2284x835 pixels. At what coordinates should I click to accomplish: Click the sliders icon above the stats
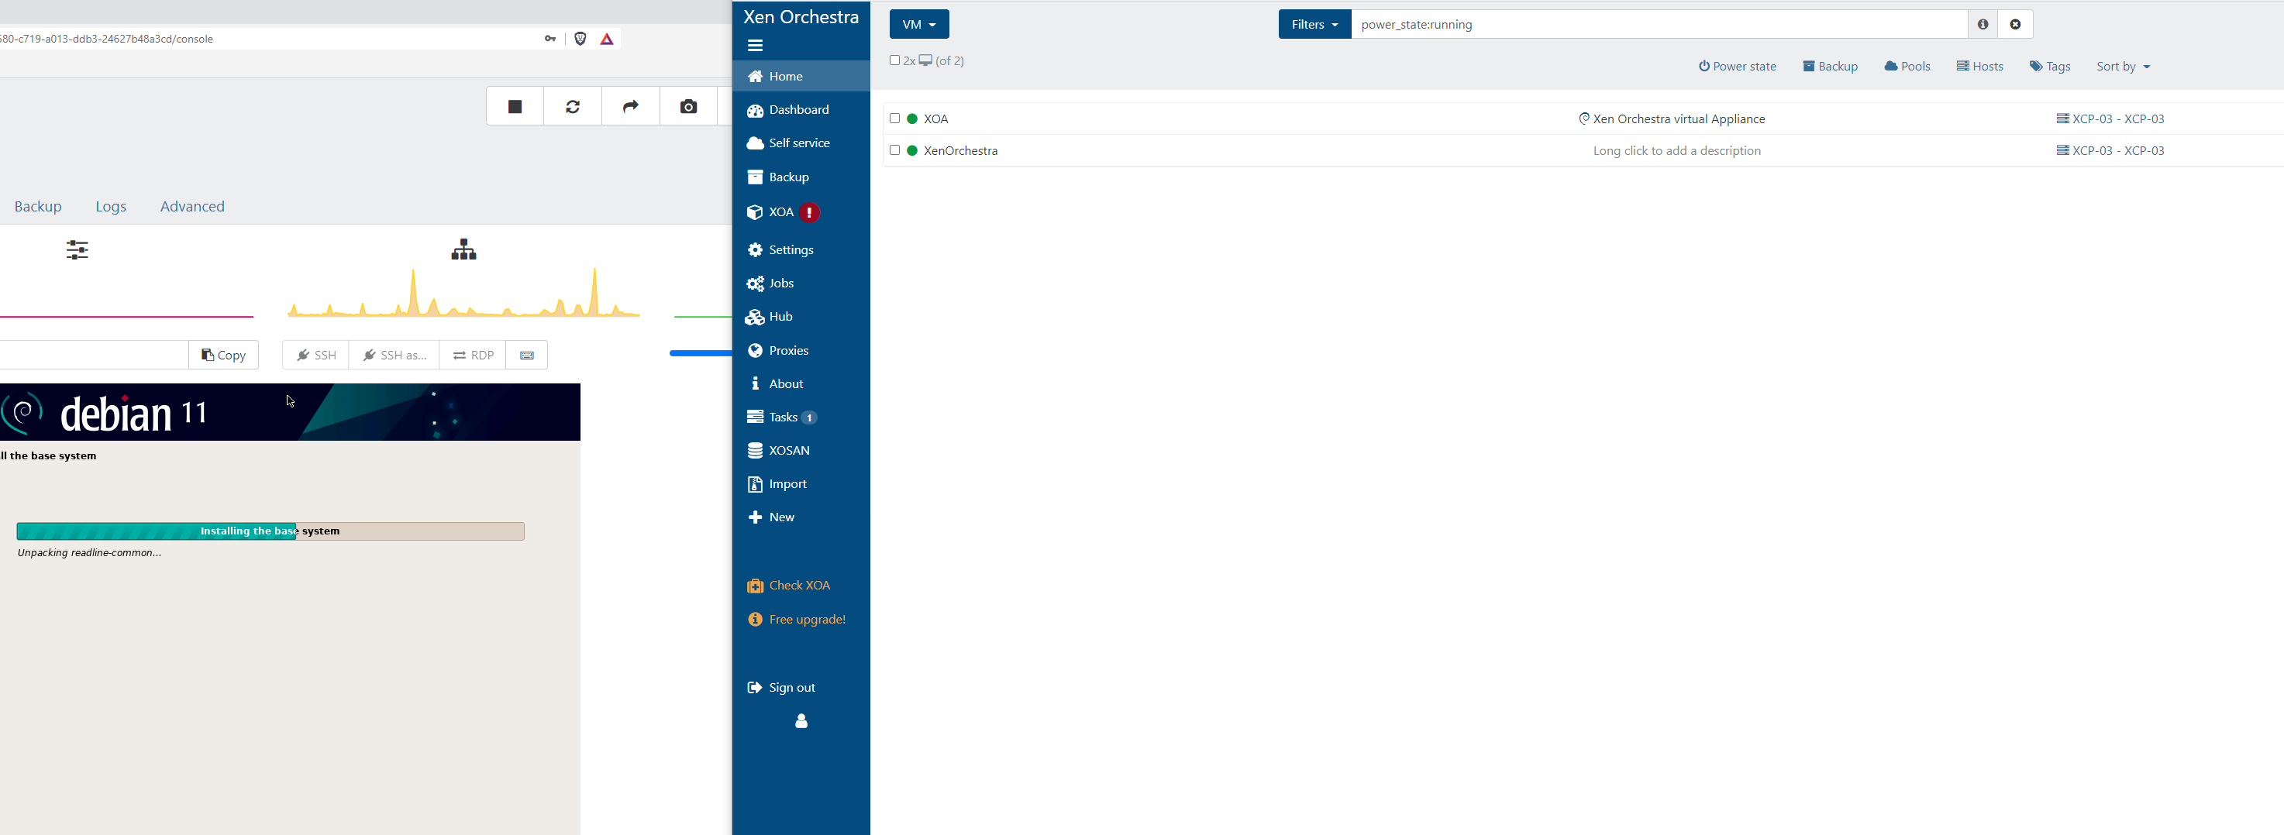click(78, 250)
